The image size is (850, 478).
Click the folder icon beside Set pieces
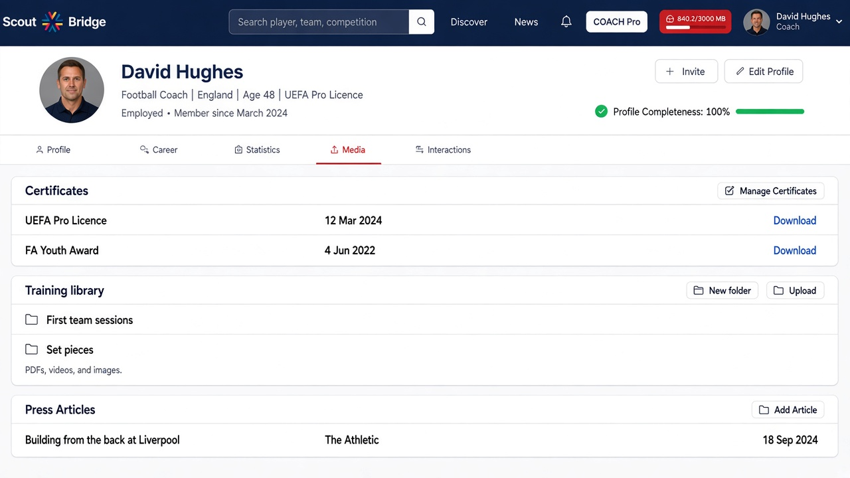(31, 350)
